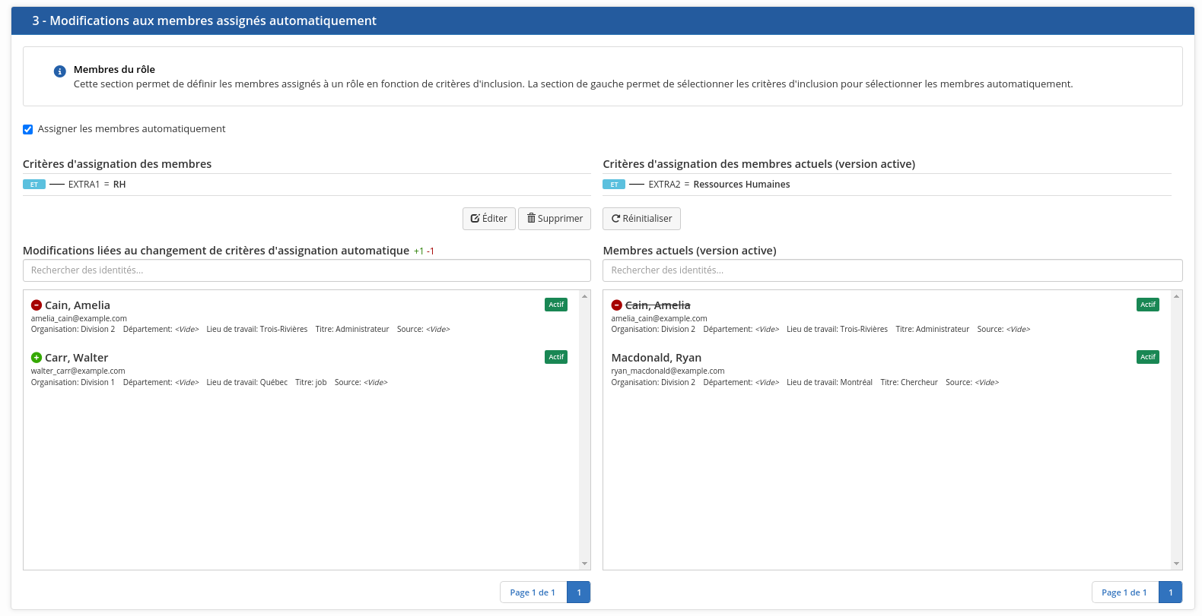The width and height of the screenshot is (1202, 616).
Task: Click Membres actuels (version active) heading
Action: tap(690, 251)
